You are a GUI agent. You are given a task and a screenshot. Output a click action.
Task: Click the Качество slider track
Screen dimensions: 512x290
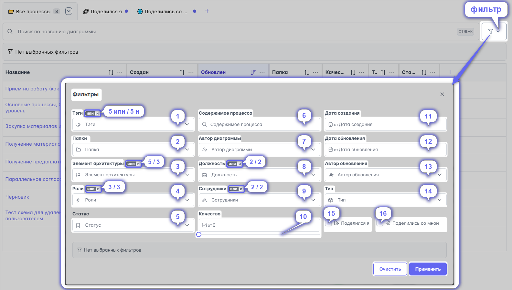[260, 234]
